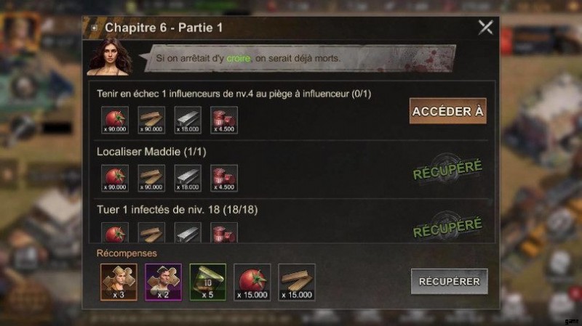This screenshot has width=582, height=326.
Task: Click the RÉCUPÉRÉ stamp for infected kill quest
Action: [x=447, y=227]
